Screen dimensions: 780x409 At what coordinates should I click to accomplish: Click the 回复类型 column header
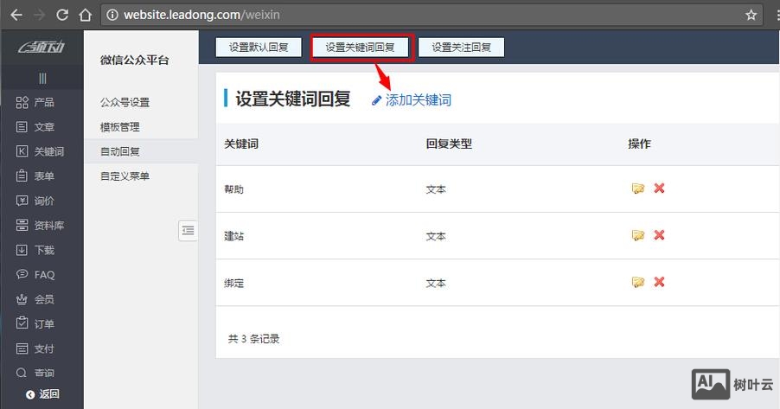coord(449,144)
